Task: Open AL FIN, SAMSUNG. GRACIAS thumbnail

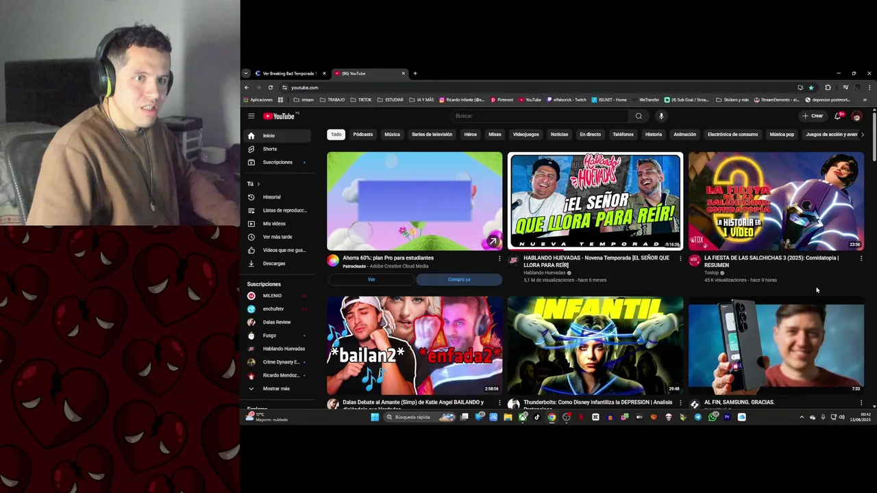Action: click(x=776, y=346)
